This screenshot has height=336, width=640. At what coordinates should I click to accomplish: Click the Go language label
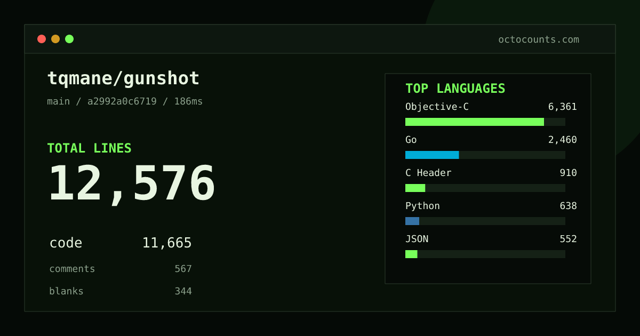tap(411, 140)
